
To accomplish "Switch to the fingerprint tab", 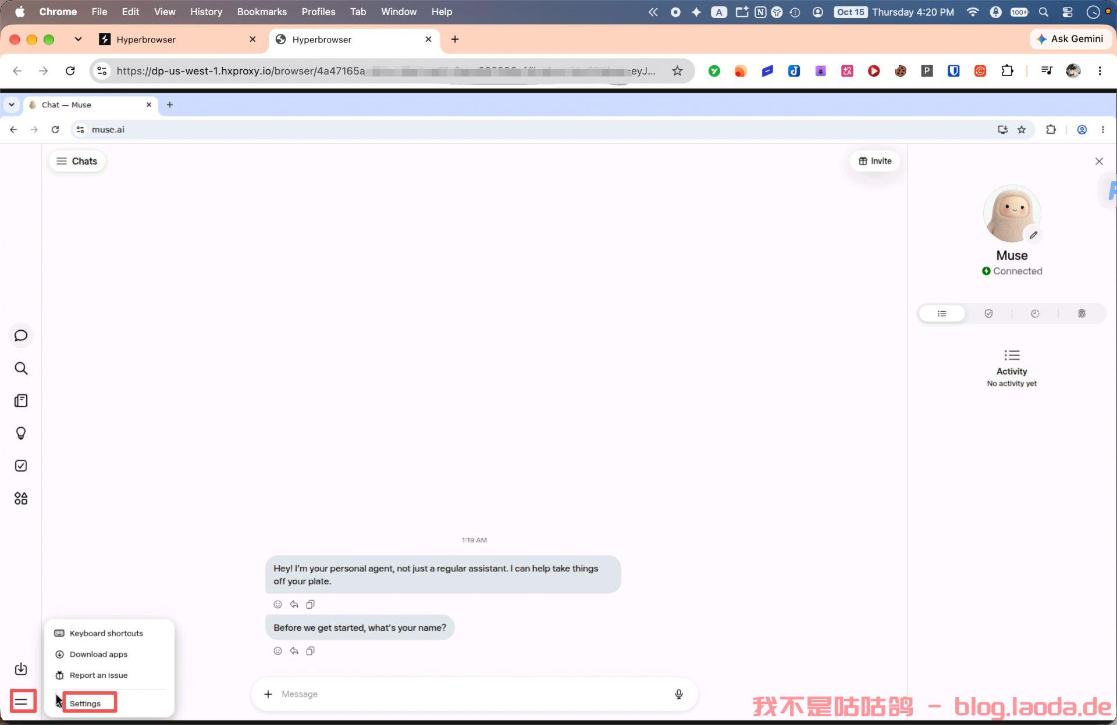I will point(1082,314).
